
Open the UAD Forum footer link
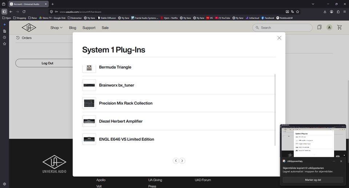pyautogui.click(x=203, y=180)
